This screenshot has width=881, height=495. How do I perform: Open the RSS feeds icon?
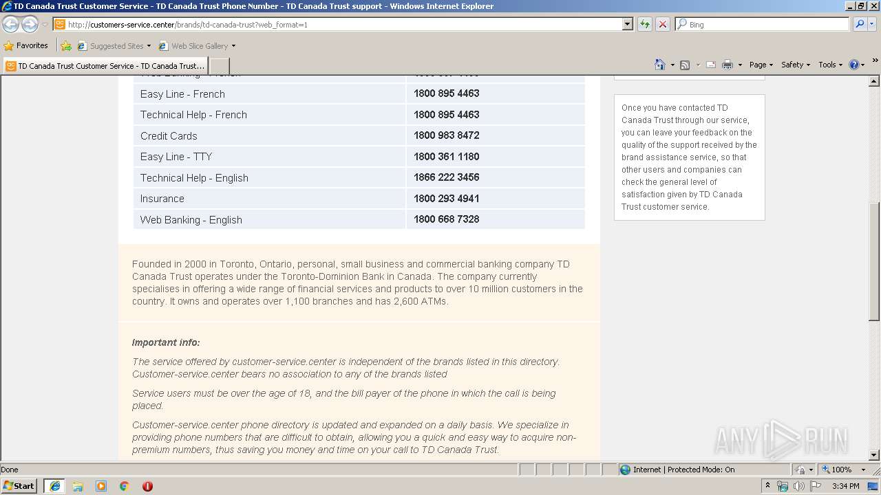pyautogui.click(x=685, y=65)
